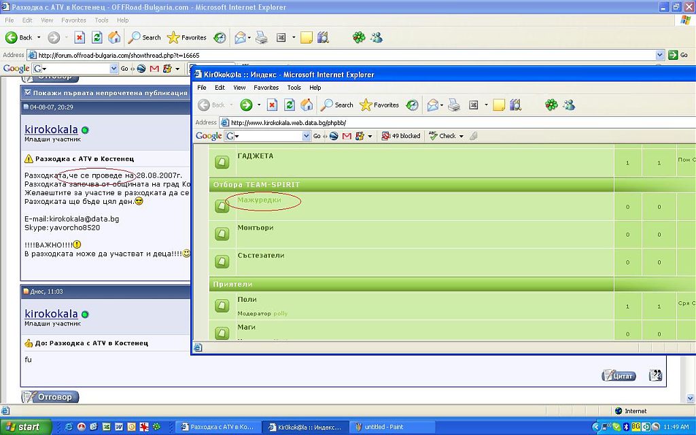696x435 pixels.
Task: Open History icon in KirOkokala window toolbar
Action: [412, 105]
